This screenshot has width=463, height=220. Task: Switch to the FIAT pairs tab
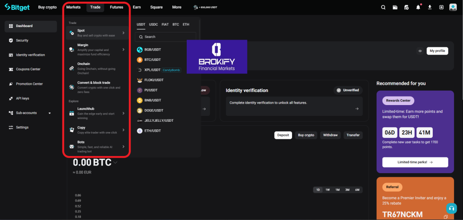(x=165, y=24)
